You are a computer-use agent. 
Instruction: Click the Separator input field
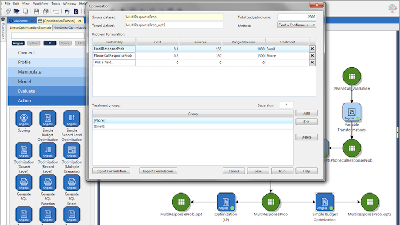coord(286,105)
